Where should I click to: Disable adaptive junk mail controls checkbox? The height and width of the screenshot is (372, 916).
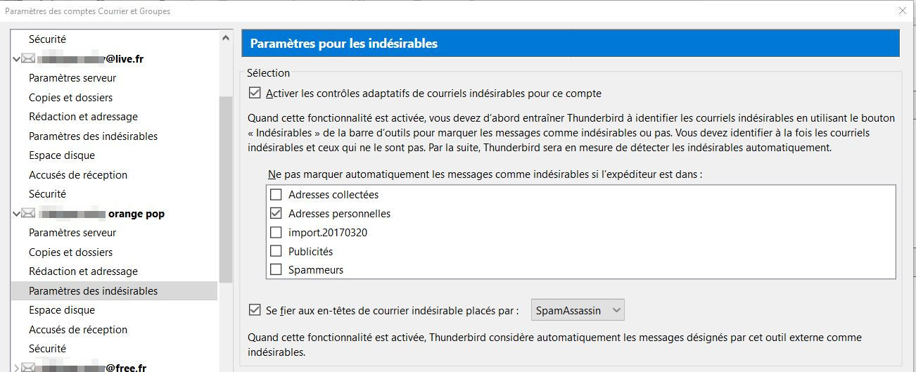[254, 94]
